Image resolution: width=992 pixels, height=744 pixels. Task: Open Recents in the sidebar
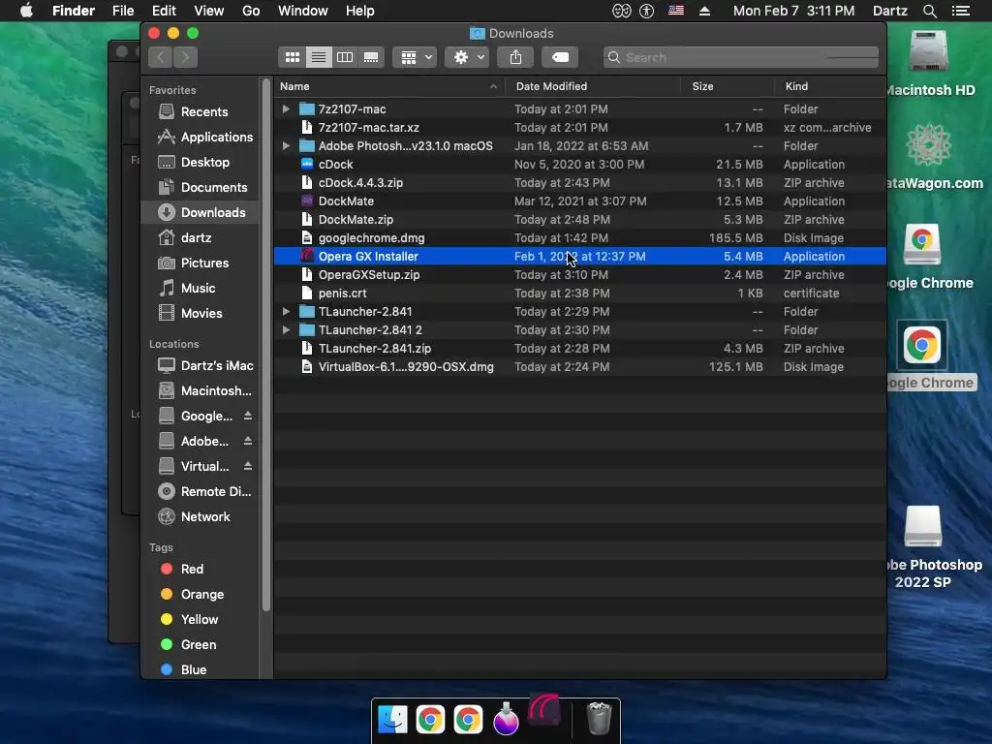click(201, 111)
